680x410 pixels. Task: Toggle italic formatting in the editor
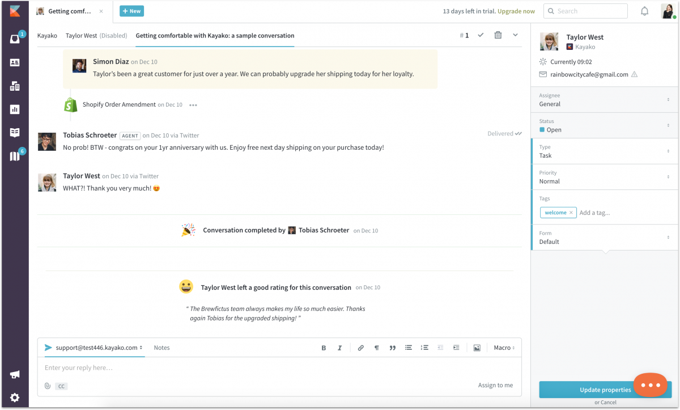339,348
